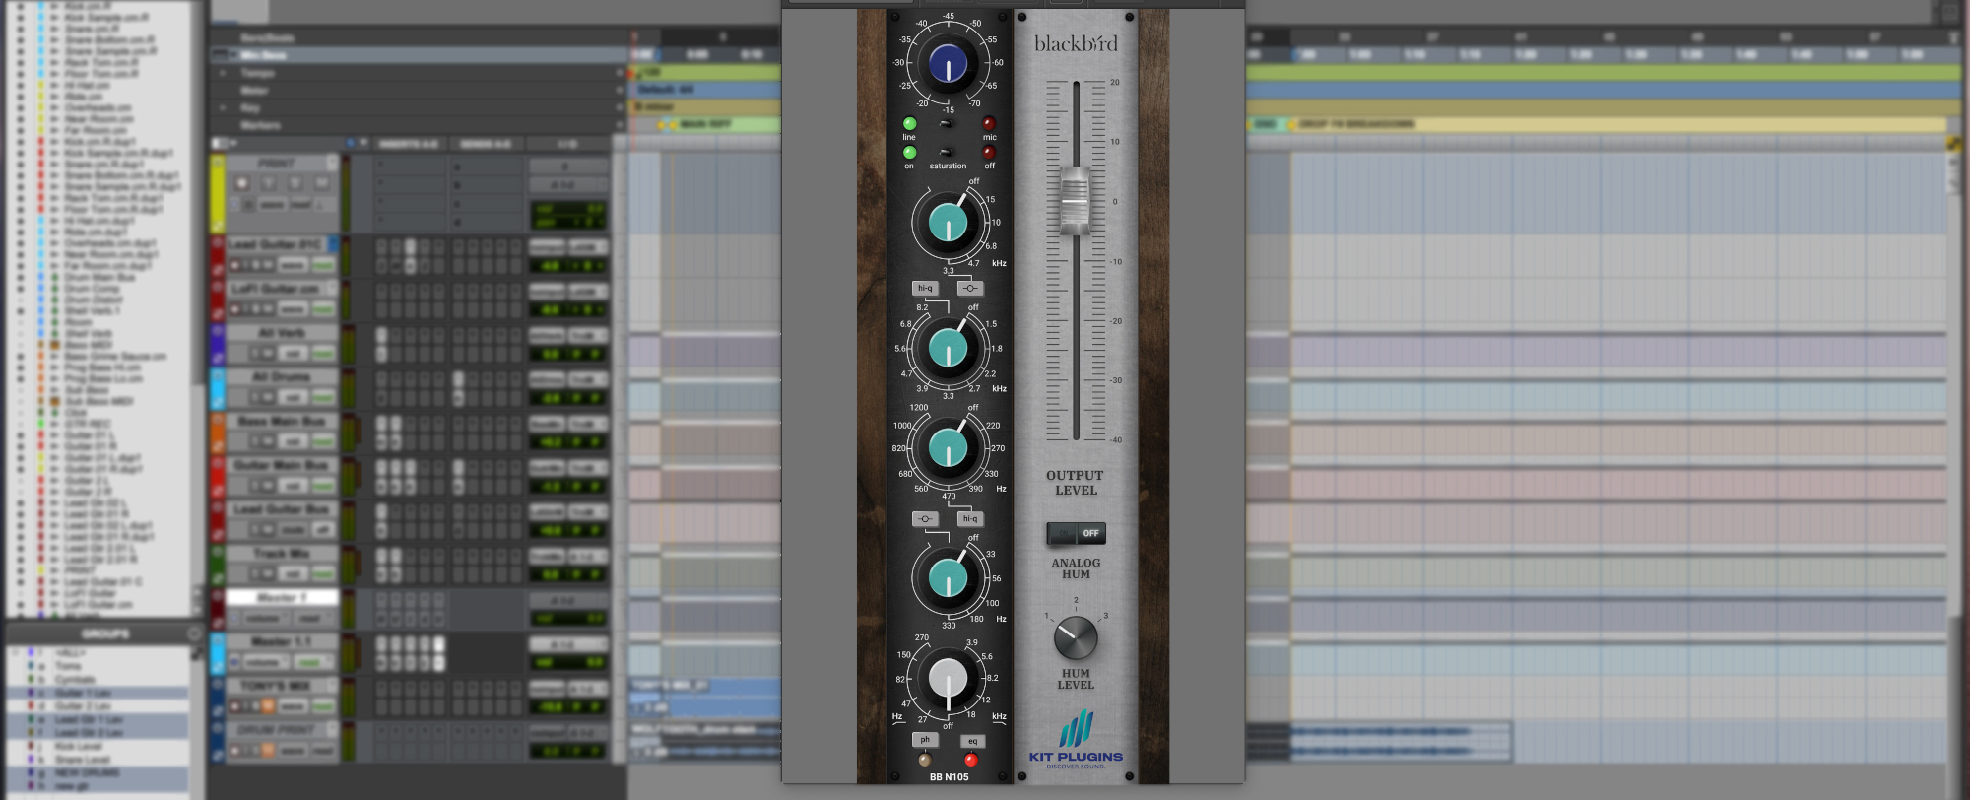Toggle the ph phase button

[x=924, y=740]
